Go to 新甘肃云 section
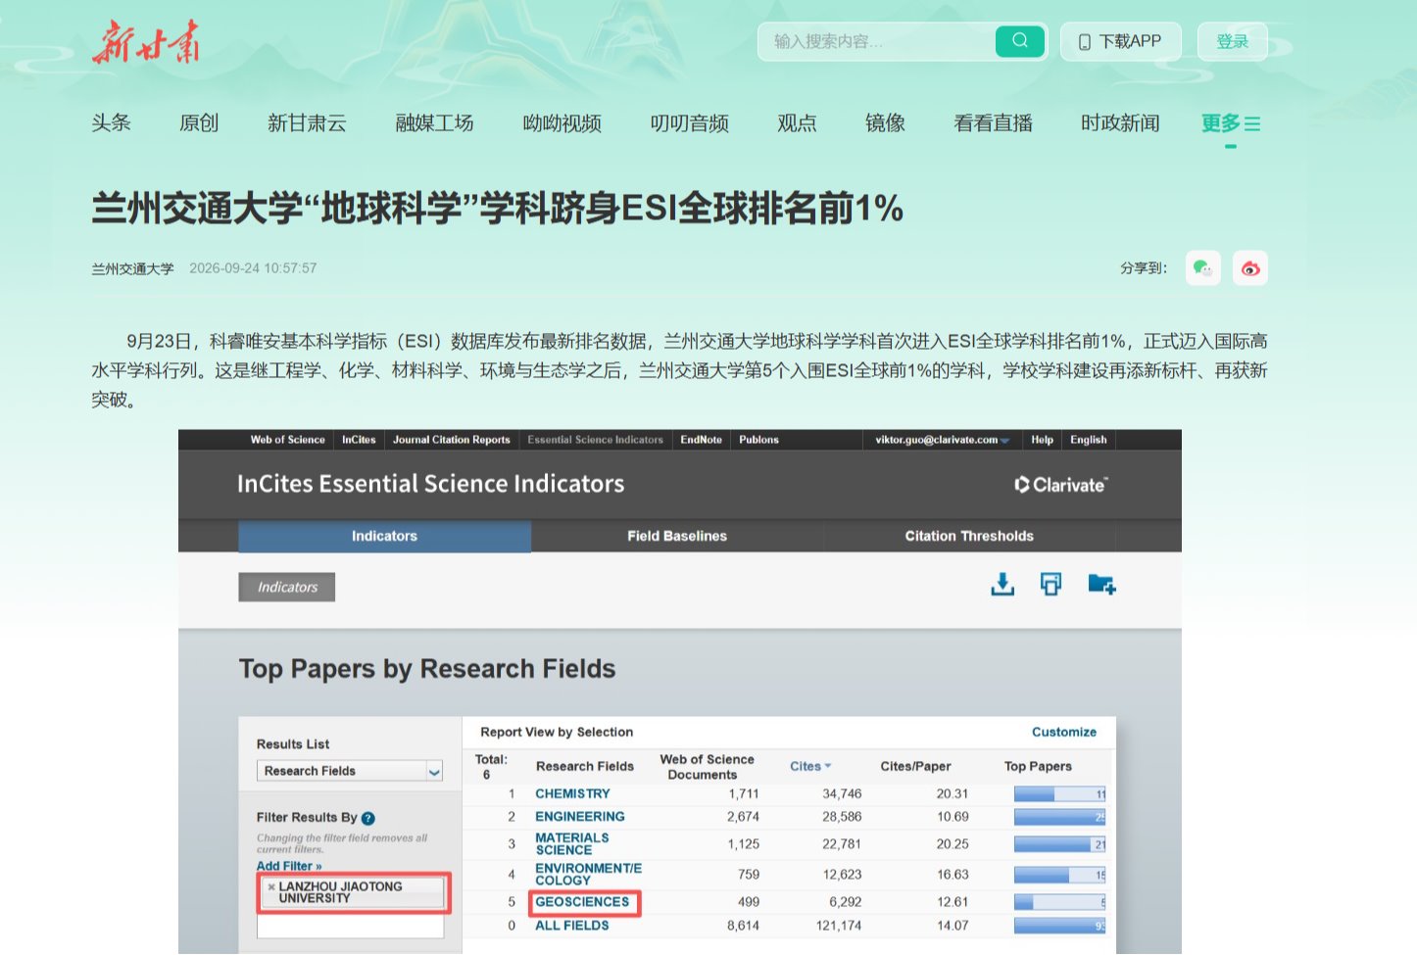Image resolution: width=1417 pixels, height=955 pixels. 307,122
